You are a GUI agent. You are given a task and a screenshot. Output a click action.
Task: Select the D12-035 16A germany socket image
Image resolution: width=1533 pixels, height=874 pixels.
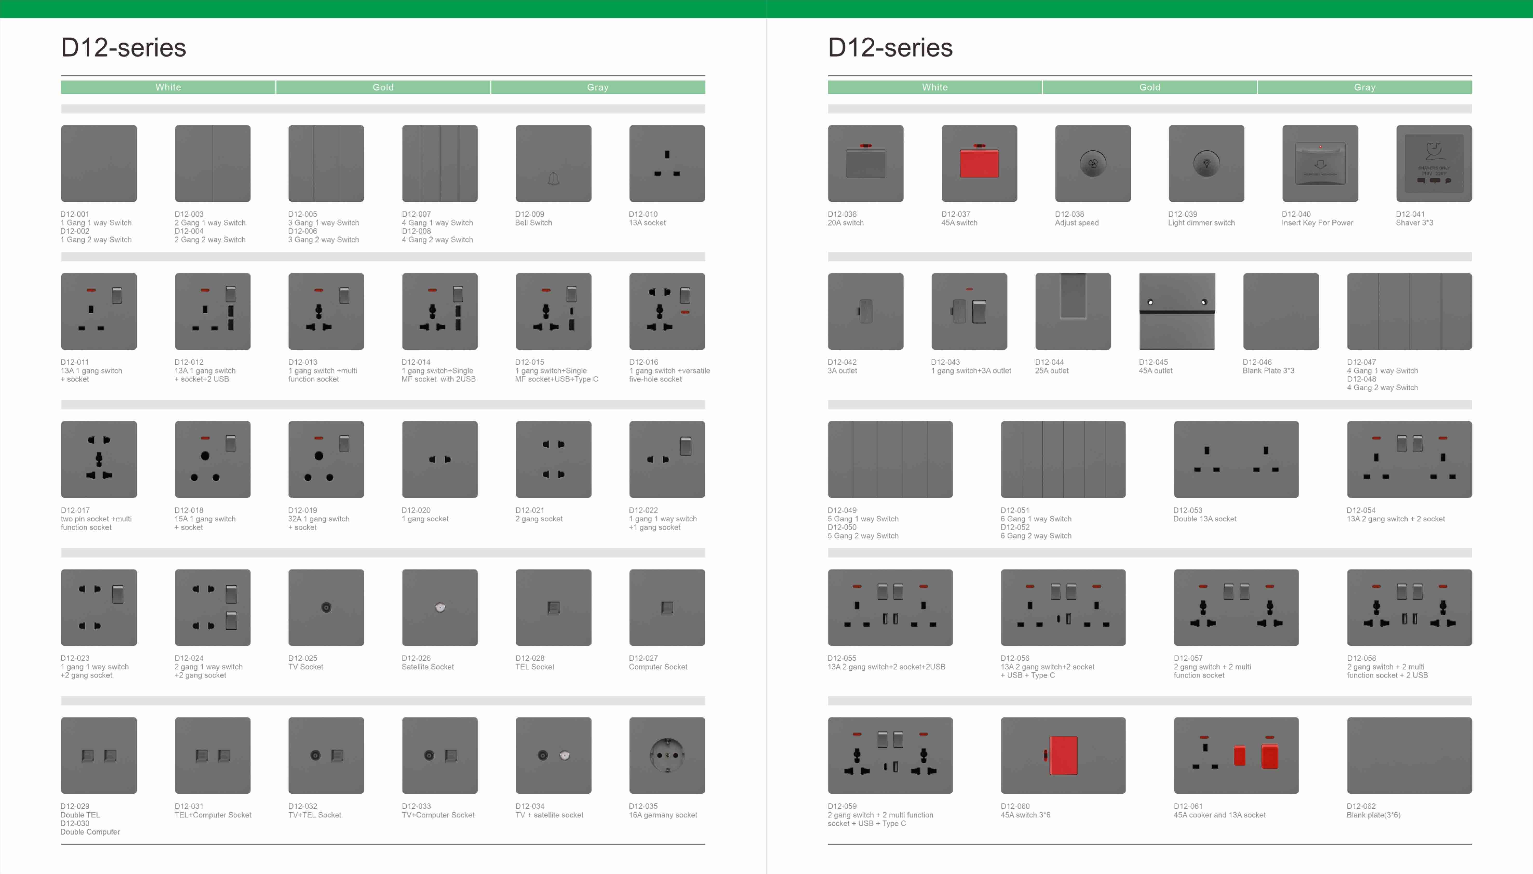[x=667, y=755]
